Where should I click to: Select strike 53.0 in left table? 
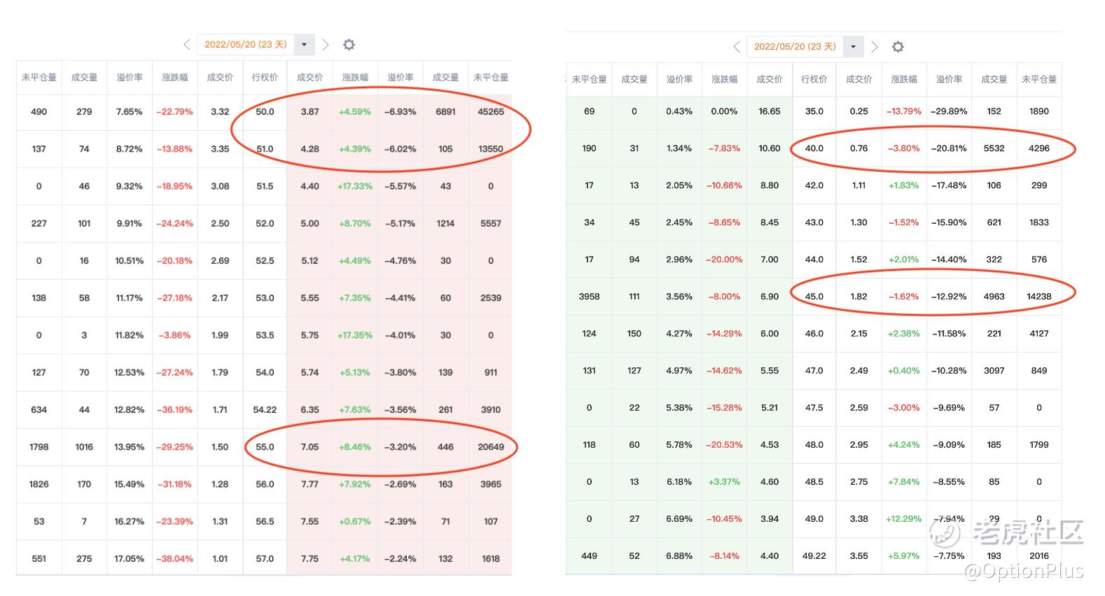point(265,298)
